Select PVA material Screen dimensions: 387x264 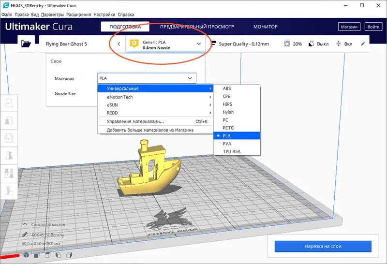[x=237, y=144]
